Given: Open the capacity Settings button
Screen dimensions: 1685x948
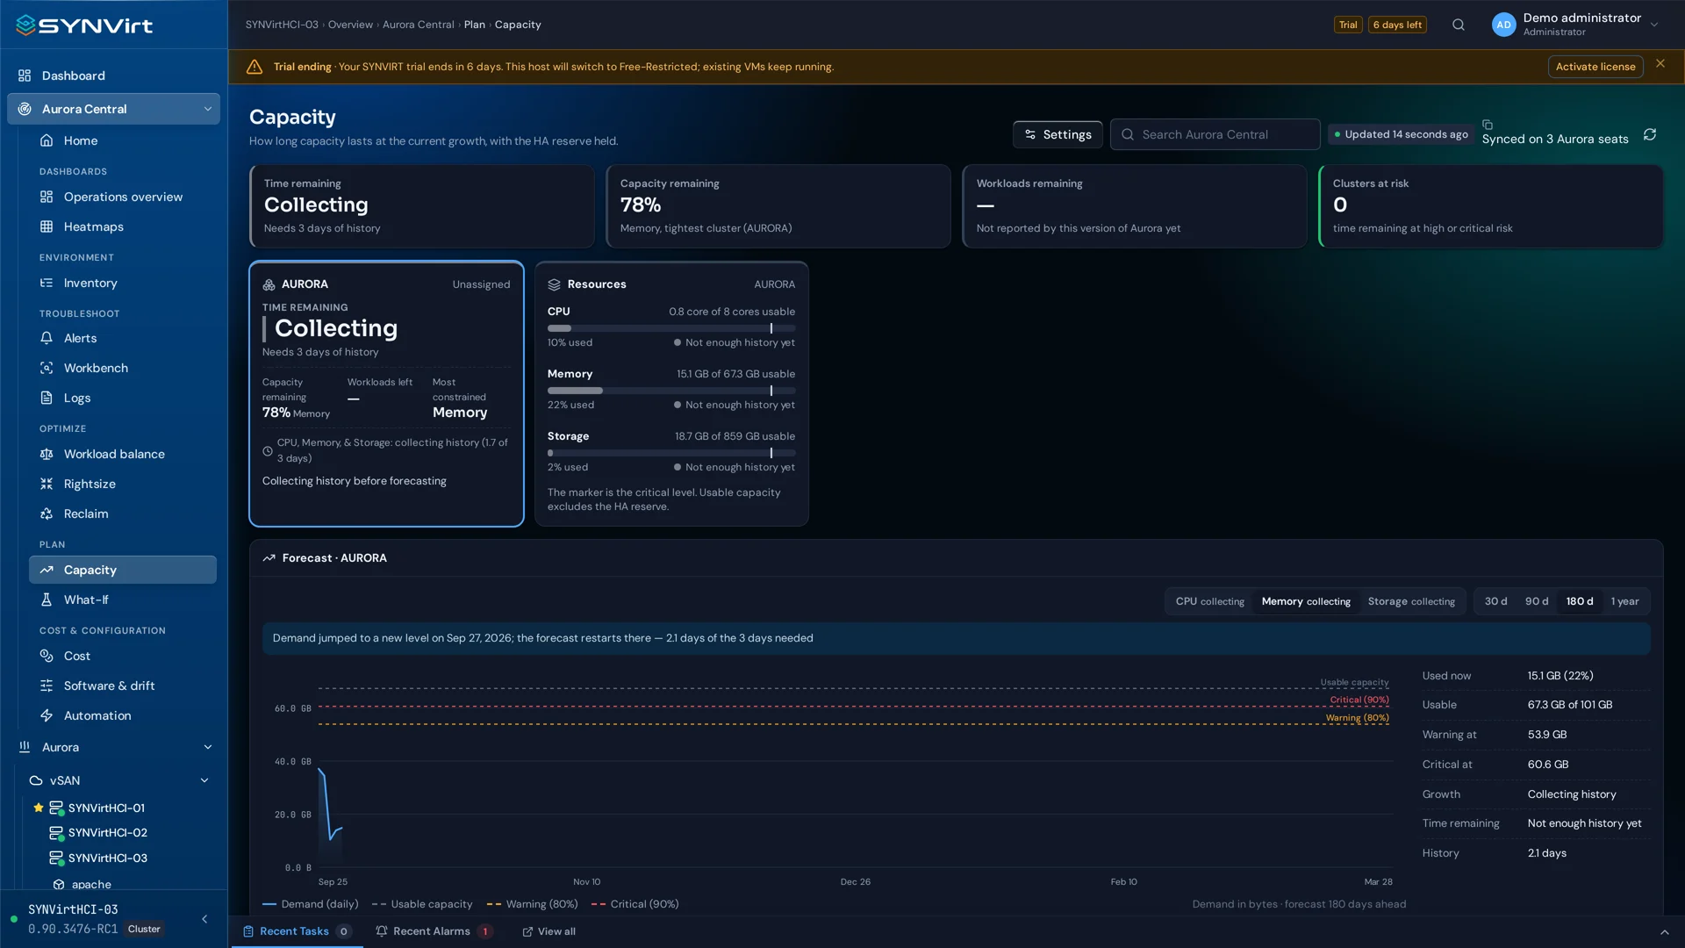Looking at the screenshot, I should [1058, 134].
